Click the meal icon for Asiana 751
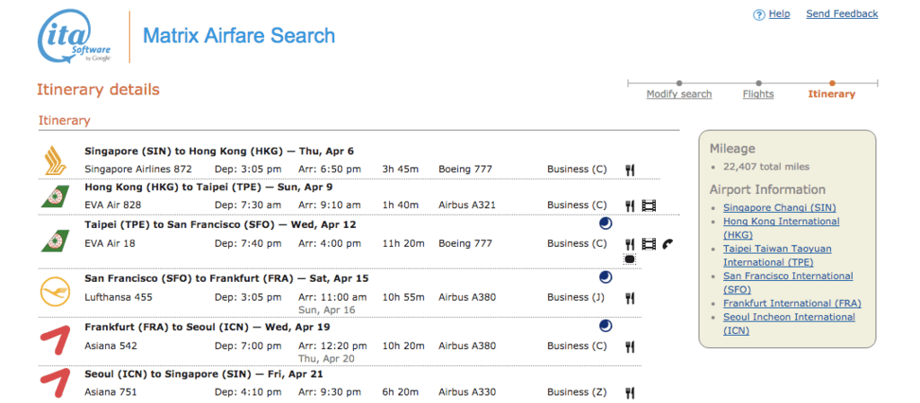This screenshot has height=403, width=920. (631, 392)
